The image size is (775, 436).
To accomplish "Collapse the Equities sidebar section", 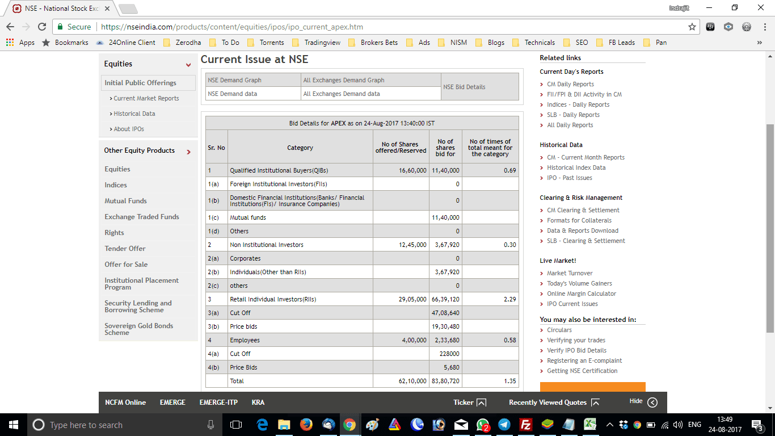I will (188, 65).
